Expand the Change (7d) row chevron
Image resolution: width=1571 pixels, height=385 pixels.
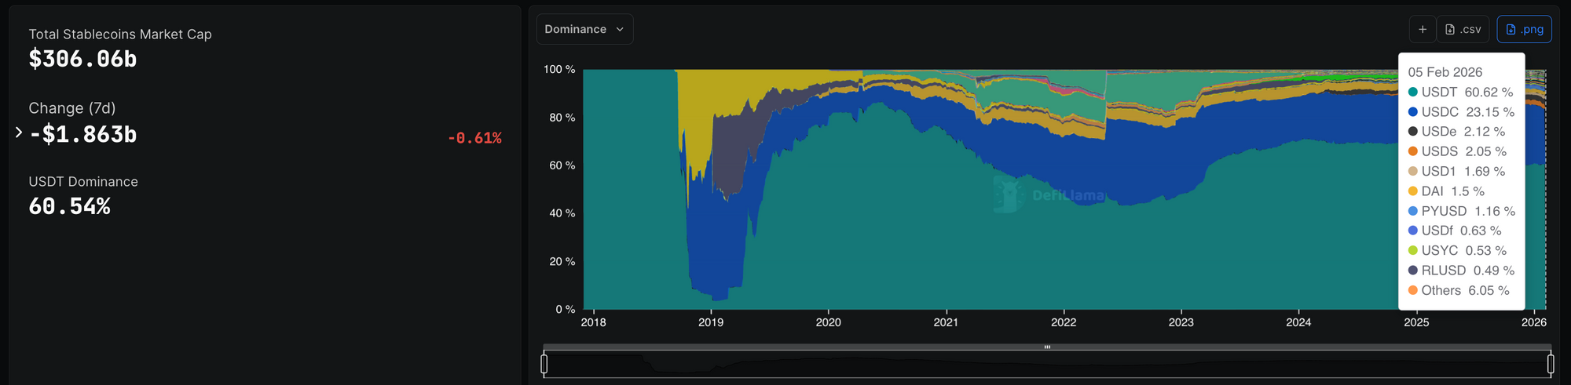18,133
